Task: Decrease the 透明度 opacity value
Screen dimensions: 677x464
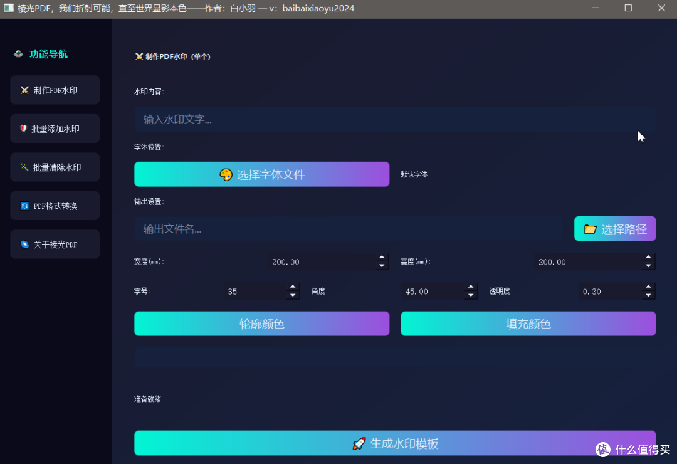Action: click(648, 295)
